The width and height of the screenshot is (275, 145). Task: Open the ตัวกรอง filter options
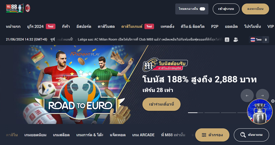212,135
